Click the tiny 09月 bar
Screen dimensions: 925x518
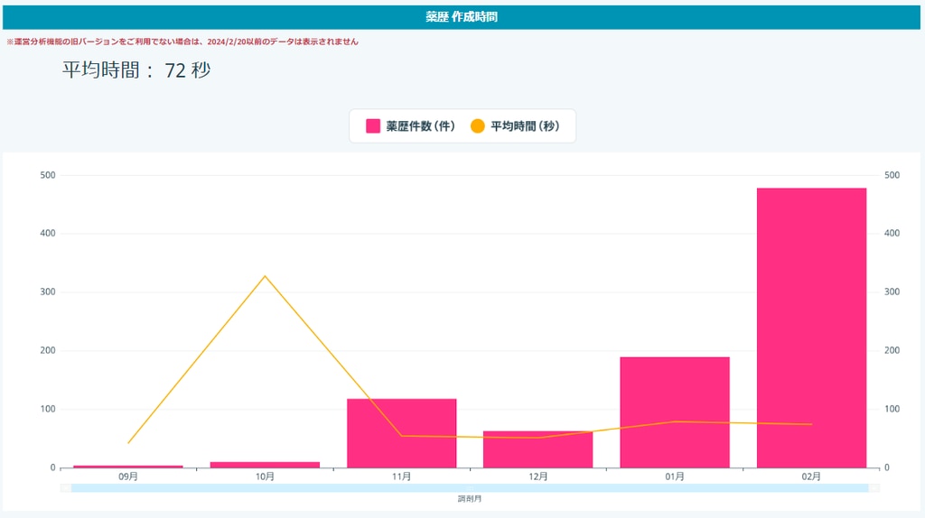pos(128,467)
